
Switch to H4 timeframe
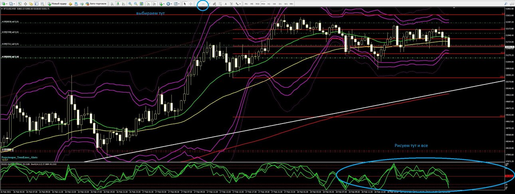(x=274, y=4)
